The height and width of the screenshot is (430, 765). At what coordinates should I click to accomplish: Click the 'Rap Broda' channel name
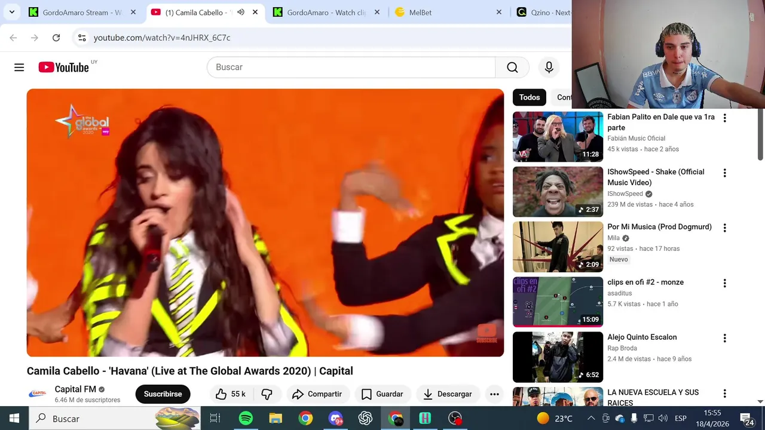622,348
